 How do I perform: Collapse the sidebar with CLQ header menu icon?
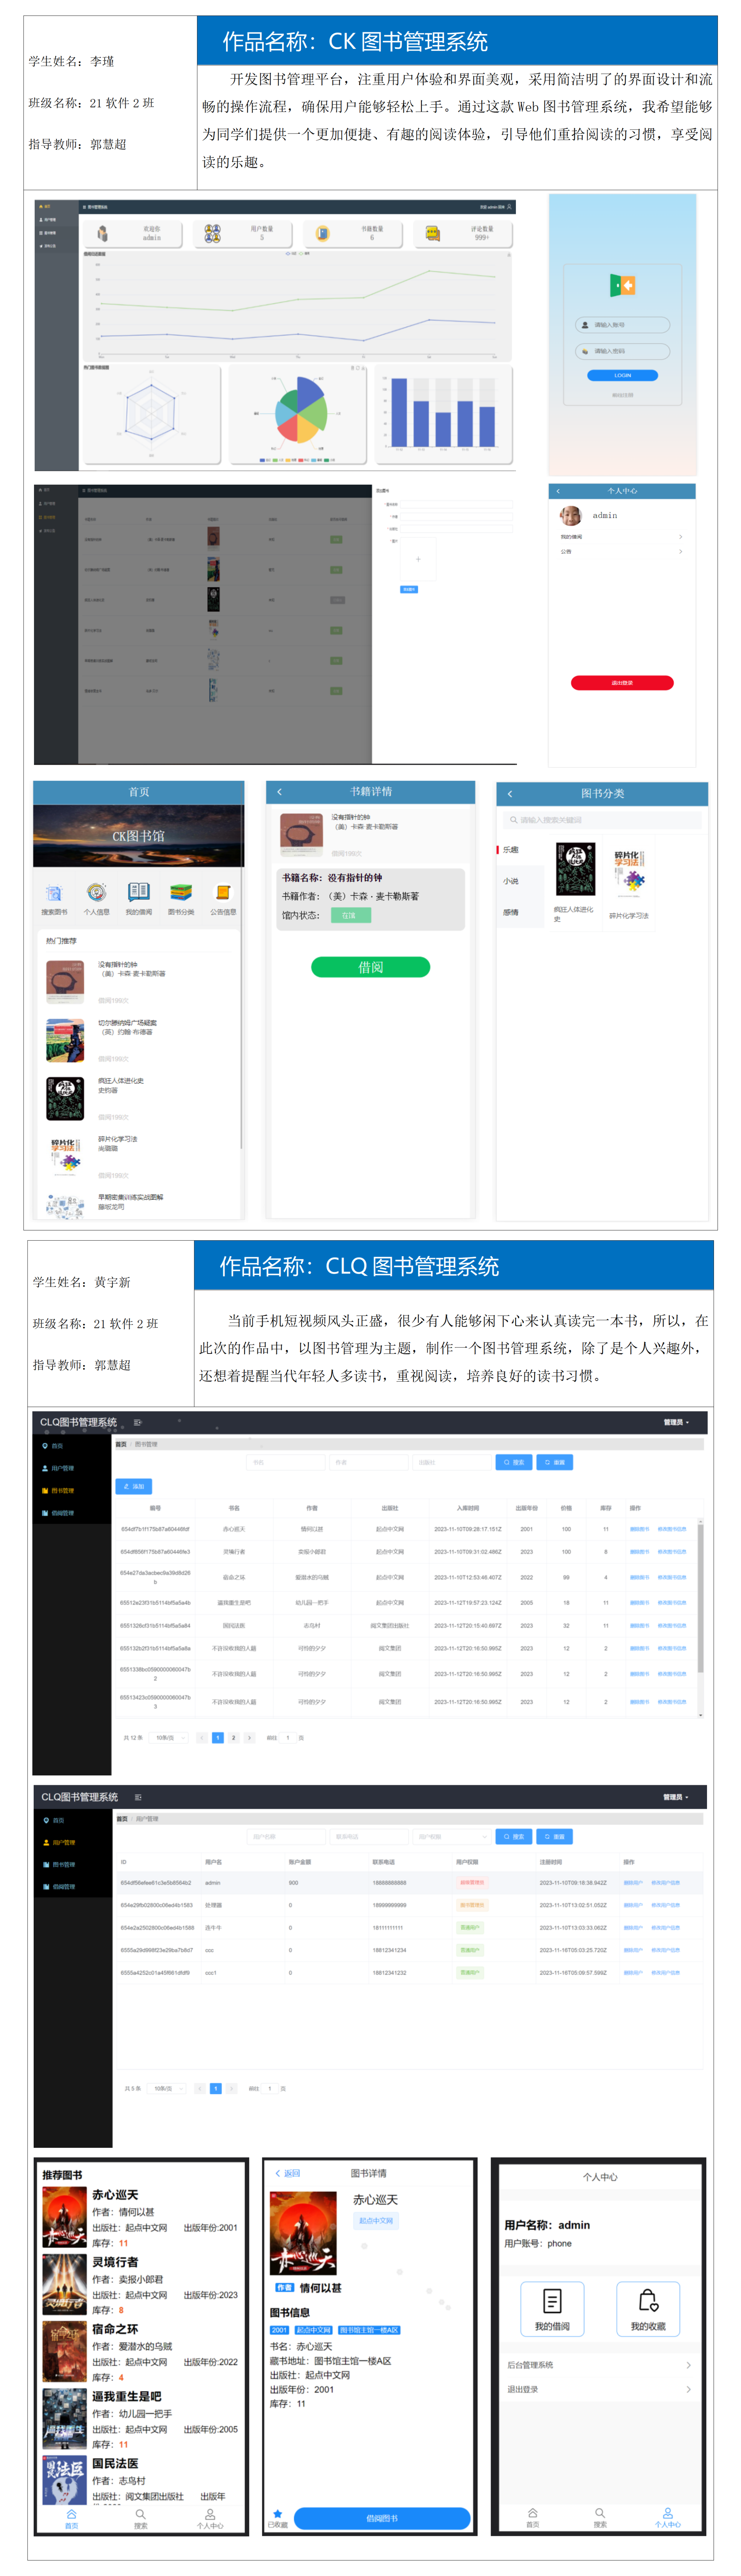click(x=138, y=1422)
